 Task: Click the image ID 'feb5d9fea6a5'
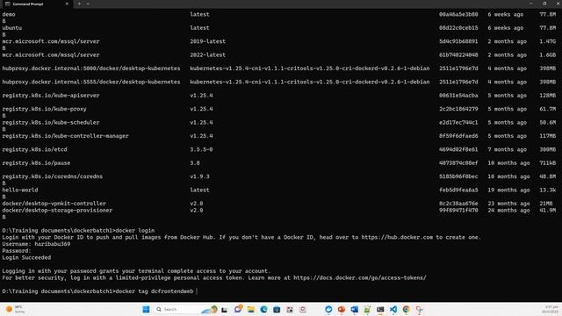[x=458, y=190]
